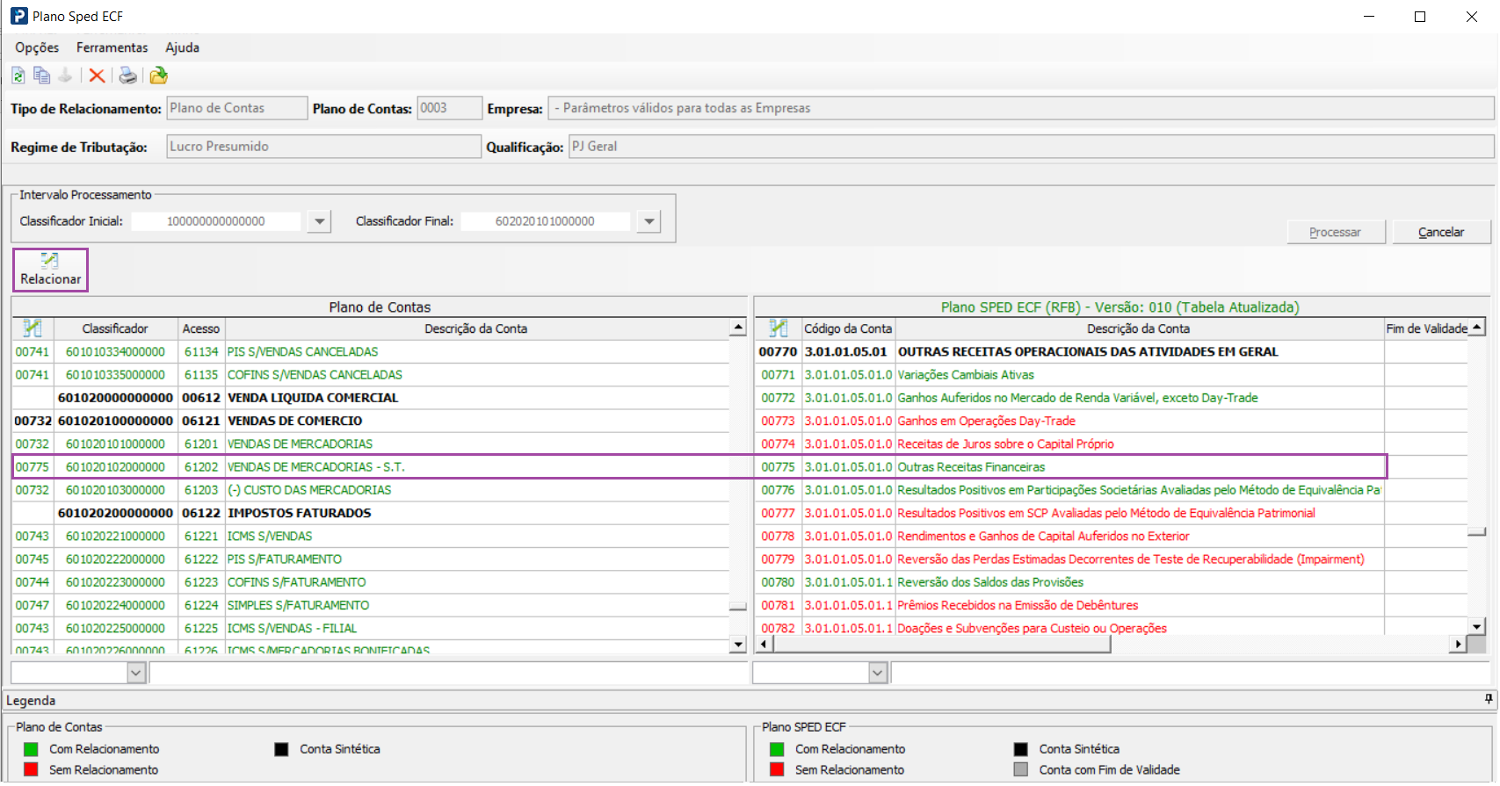The width and height of the screenshot is (1500, 786).
Task: Select row VENDAS DE MERCADORIAS - S.T.
Action: (315, 467)
